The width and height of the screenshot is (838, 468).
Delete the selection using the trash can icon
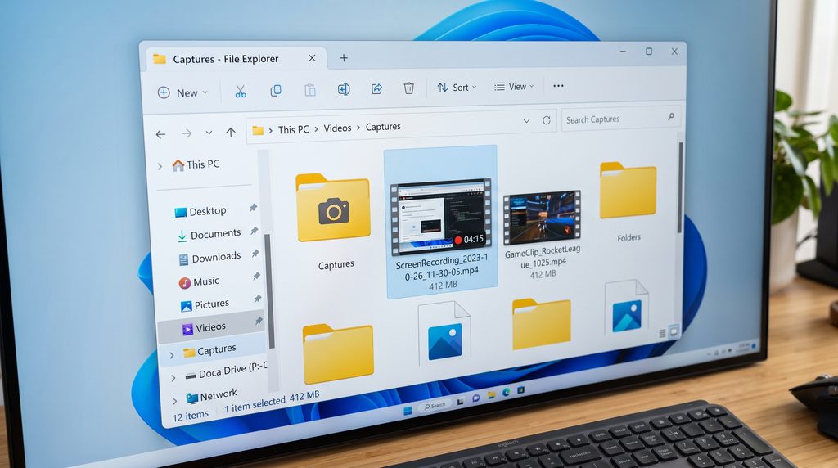point(409,88)
